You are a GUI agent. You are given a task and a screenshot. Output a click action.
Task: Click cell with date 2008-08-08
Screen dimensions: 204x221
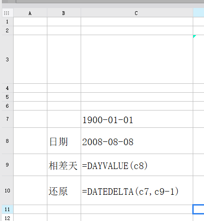(137, 141)
